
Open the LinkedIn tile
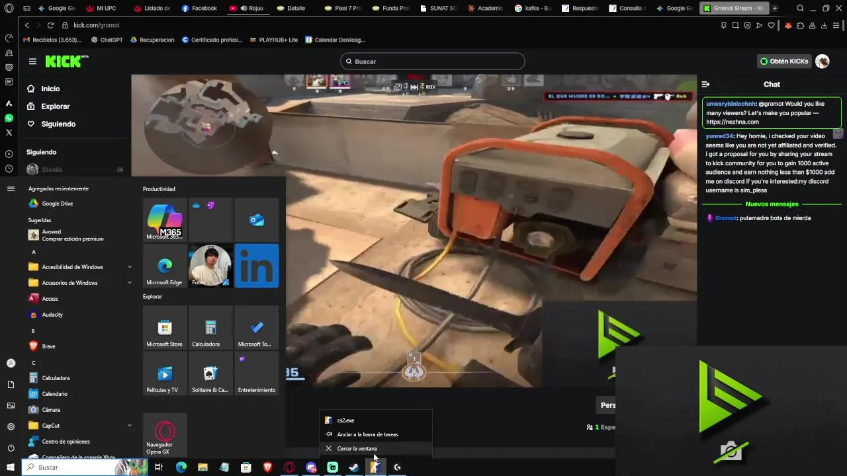(x=257, y=266)
